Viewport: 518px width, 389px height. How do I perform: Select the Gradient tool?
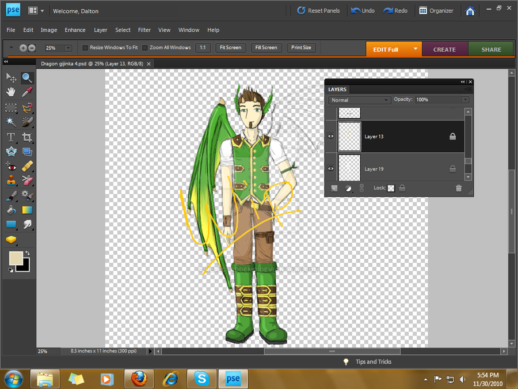pos(26,210)
